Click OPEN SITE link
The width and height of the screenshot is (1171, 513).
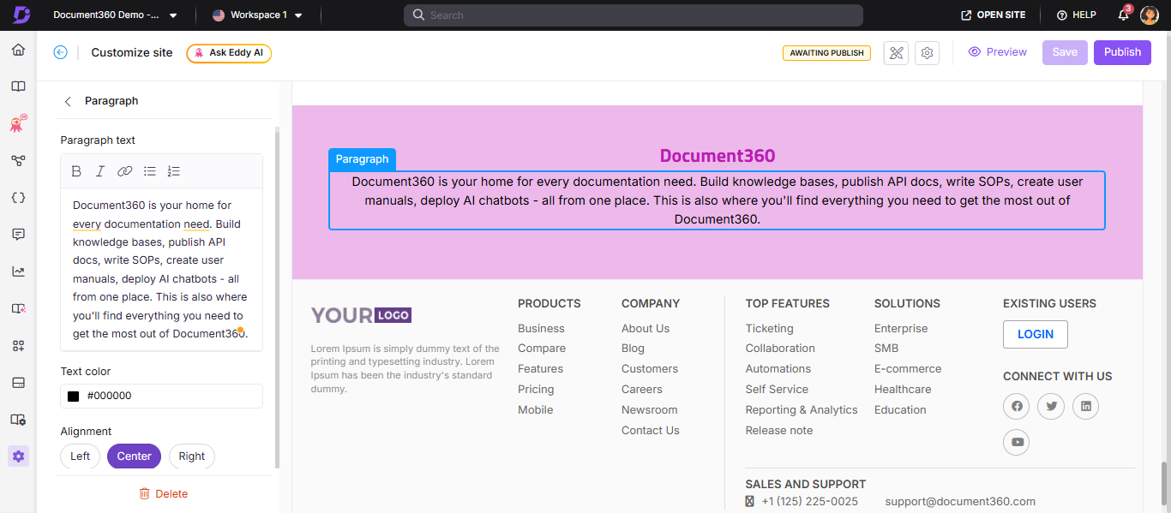[994, 15]
